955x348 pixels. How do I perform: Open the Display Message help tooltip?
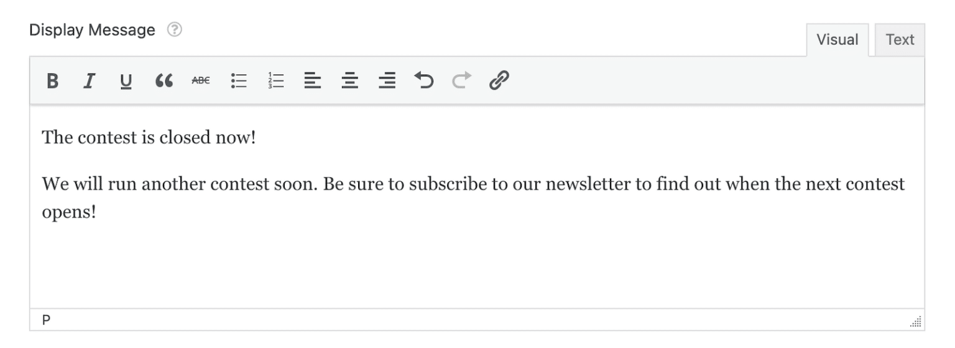pos(175,30)
